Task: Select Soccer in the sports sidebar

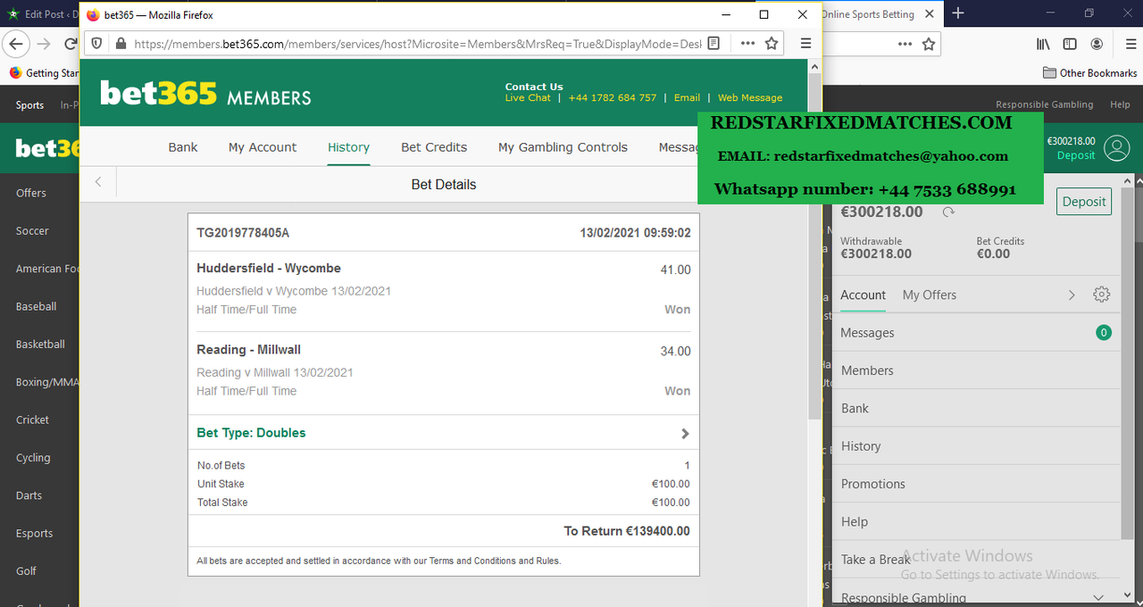Action: (x=32, y=231)
